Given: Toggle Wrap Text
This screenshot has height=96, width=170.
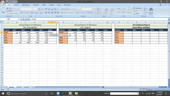Looking at the screenshot, I should pyautogui.click(x=65, y=9).
